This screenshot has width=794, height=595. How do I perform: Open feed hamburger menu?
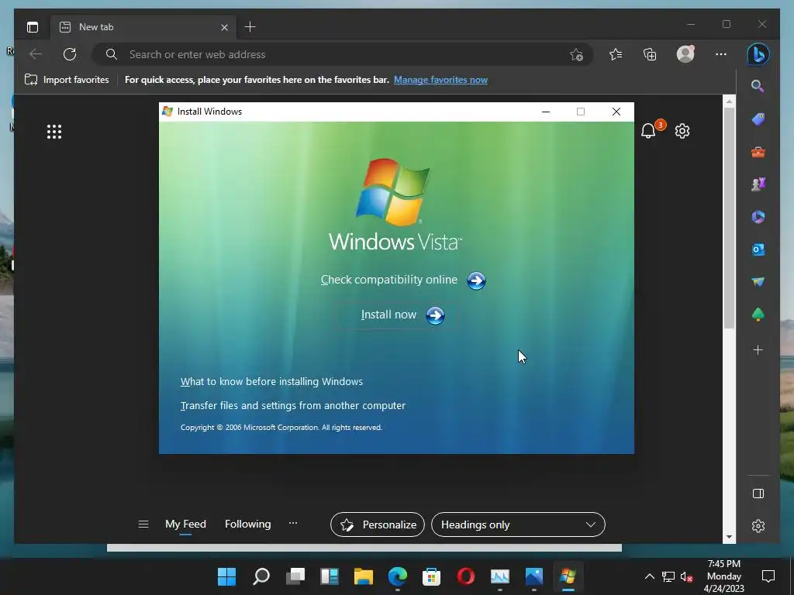pos(143,524)
